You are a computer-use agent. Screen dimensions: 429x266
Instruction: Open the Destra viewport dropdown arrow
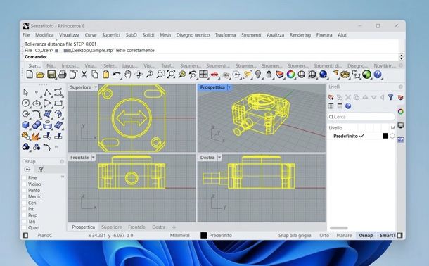[x=219, y=158]
